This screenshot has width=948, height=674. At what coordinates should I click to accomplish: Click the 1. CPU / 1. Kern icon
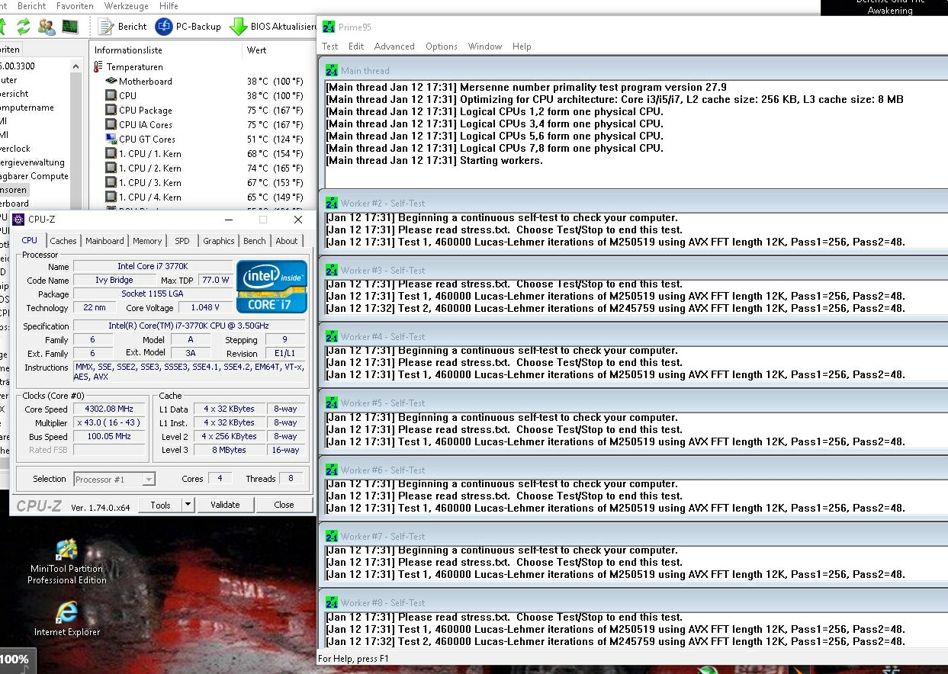[111, 154]
